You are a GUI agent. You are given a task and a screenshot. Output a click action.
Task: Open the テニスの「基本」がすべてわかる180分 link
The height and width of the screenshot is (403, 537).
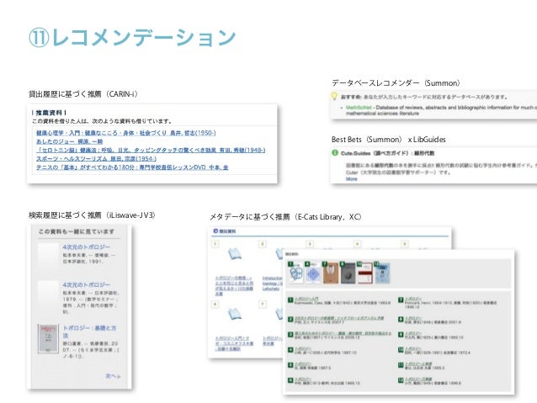pyautogui.click(x=132, y=167)
